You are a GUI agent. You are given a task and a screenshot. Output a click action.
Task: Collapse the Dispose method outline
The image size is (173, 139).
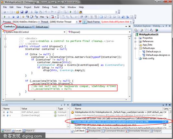click(x=5, y=47)
